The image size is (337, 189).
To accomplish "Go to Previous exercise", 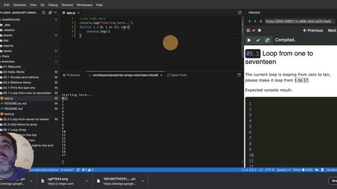I will pos(313,30).
